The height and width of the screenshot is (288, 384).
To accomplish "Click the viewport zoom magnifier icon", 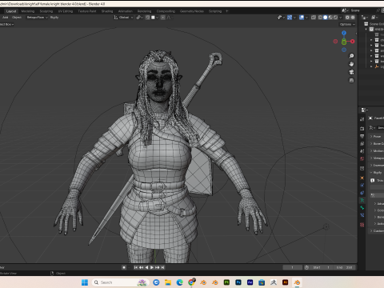I will pyautogui.click(x=351, y=56).
